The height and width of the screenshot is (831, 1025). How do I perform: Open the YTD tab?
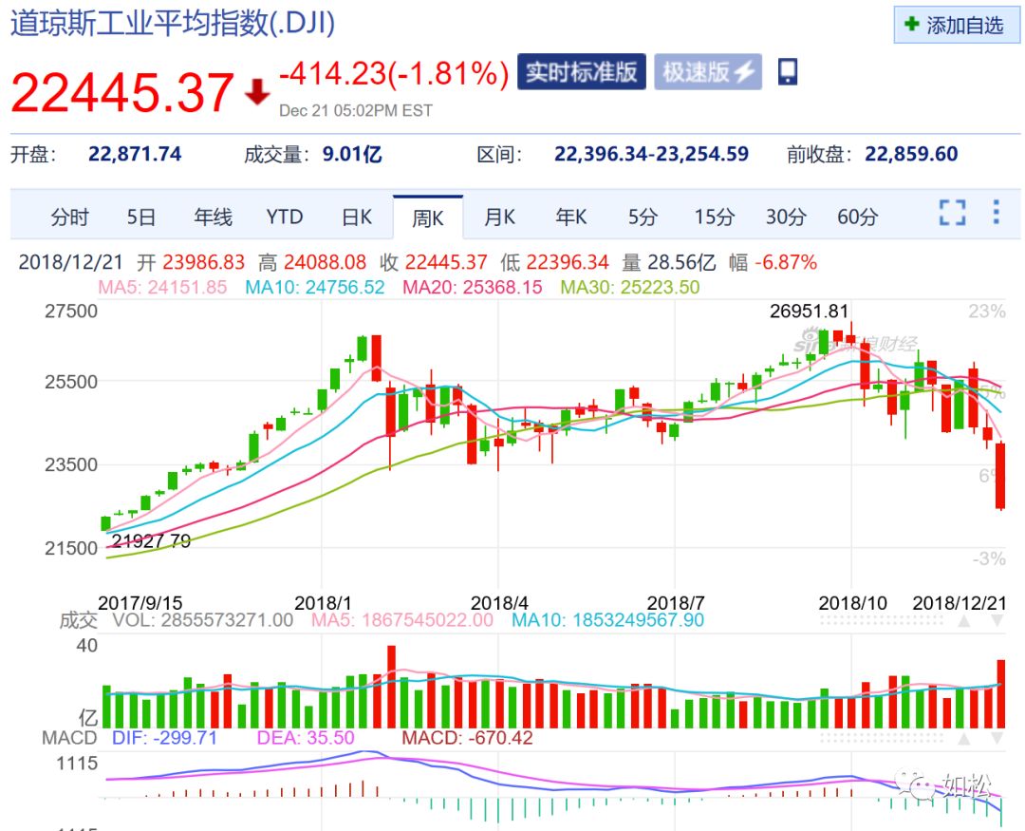[285, 217]
